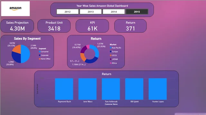Select the purple LATAM donut segment
The height and width of the screenshot is (115, 206).
(x=83, y=50)
